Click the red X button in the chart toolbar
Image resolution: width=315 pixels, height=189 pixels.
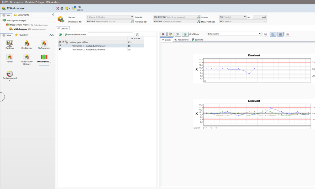coord(163,34)
